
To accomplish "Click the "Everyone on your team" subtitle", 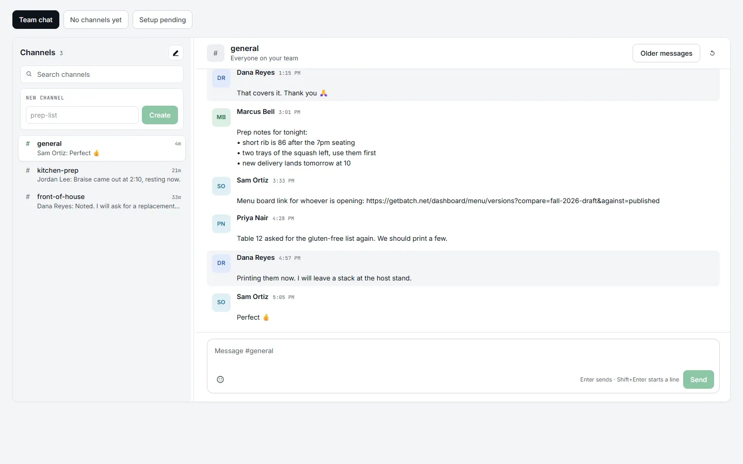I will pos(264,58).
